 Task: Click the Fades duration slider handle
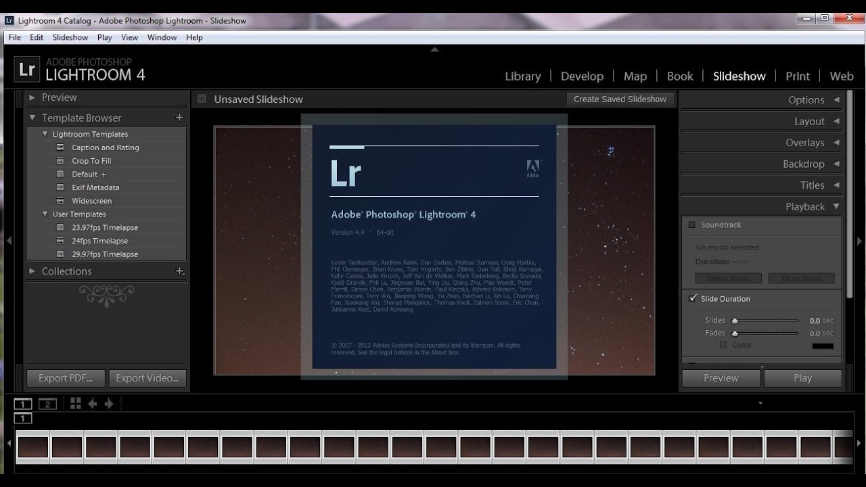click(735, 333)
